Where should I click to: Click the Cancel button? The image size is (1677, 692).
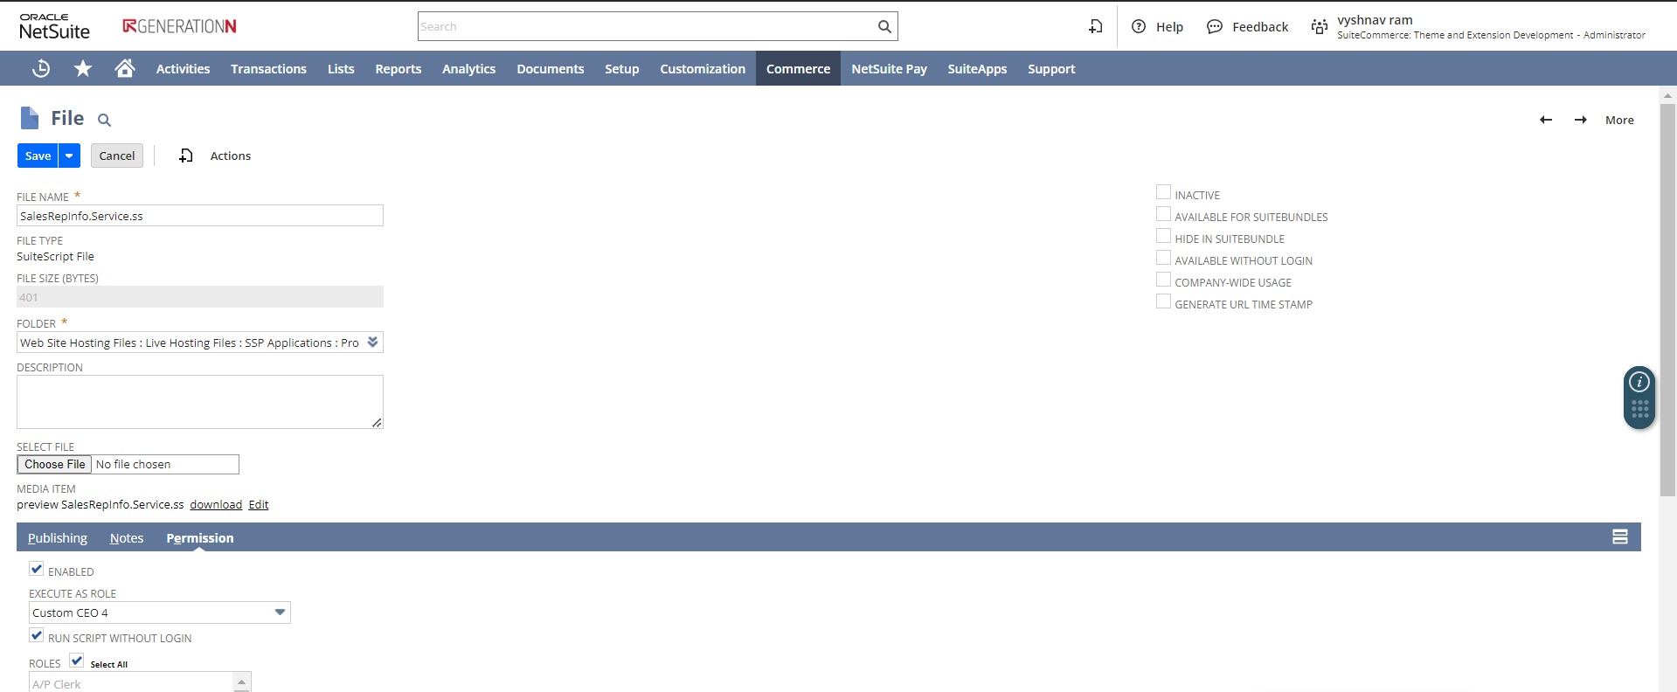(x=116, y=156)
